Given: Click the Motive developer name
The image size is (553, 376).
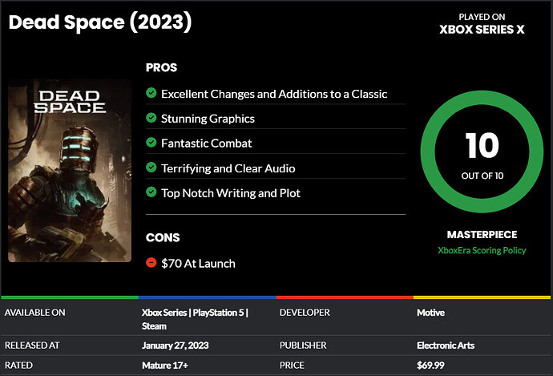Looking at the screenshot, I should [430, 313].
